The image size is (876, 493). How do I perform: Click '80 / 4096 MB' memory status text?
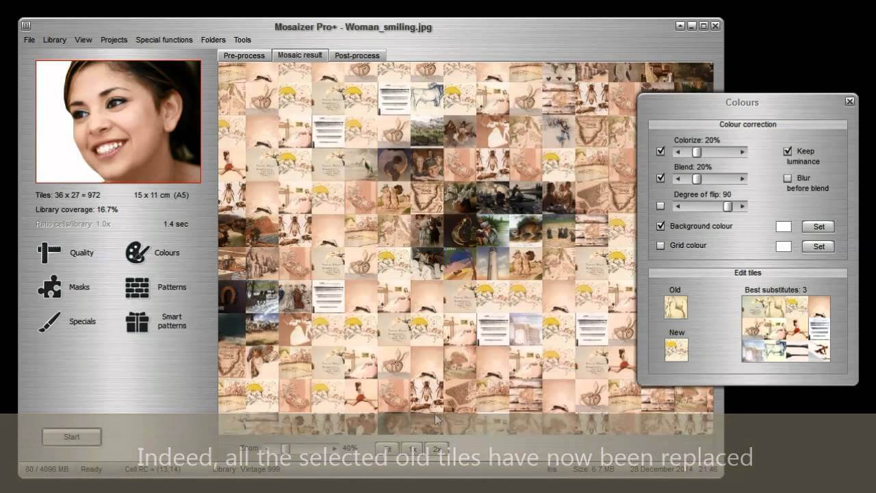pos(48,469)
